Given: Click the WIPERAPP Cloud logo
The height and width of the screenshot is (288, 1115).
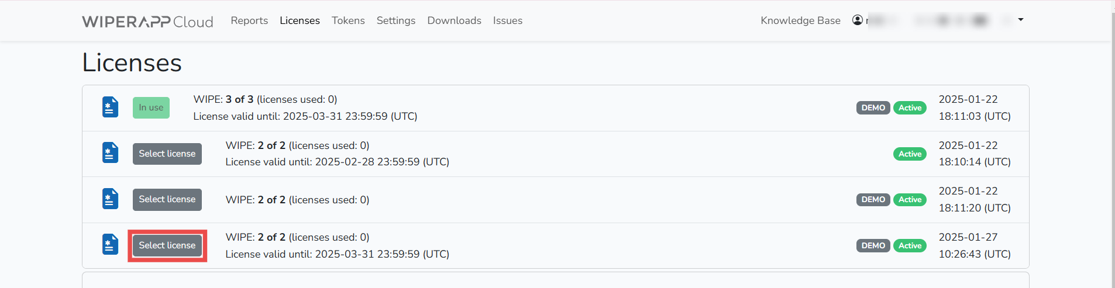Looking at the screenshot, I should coord(147,22).
